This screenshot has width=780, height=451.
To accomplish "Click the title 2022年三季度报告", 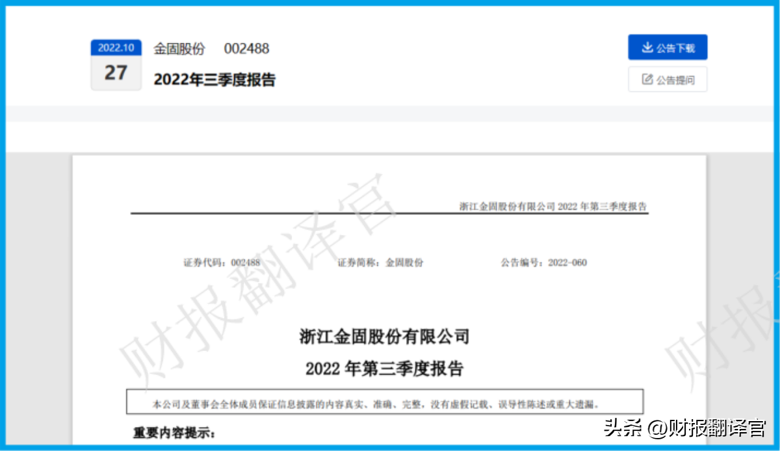I will pyautogui.click(x=214, y=80).
